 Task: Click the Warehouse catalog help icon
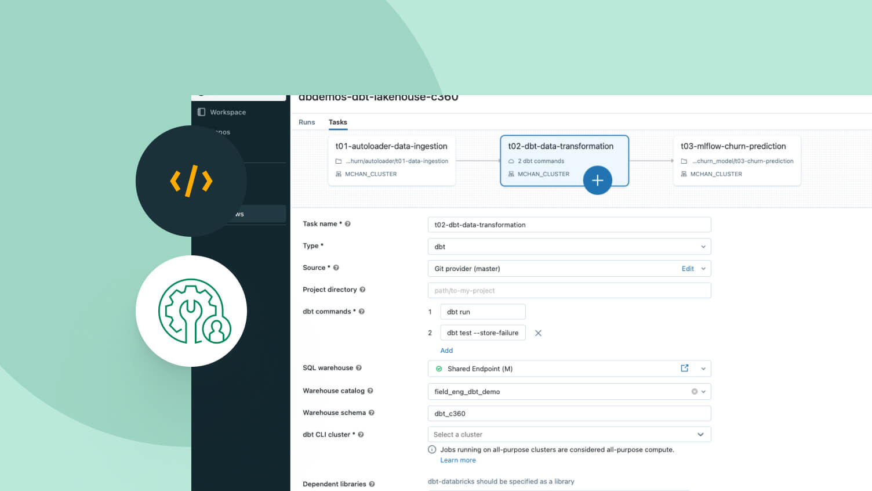pos(370,391)
